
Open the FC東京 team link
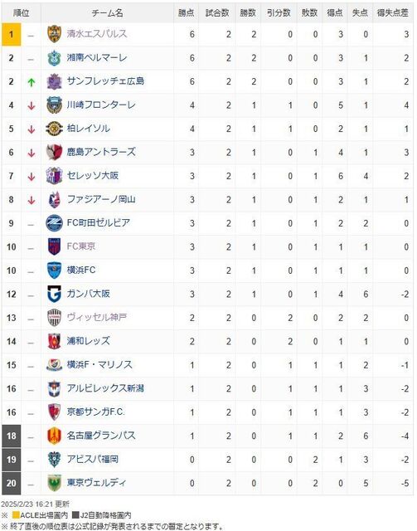pos(81,246)
